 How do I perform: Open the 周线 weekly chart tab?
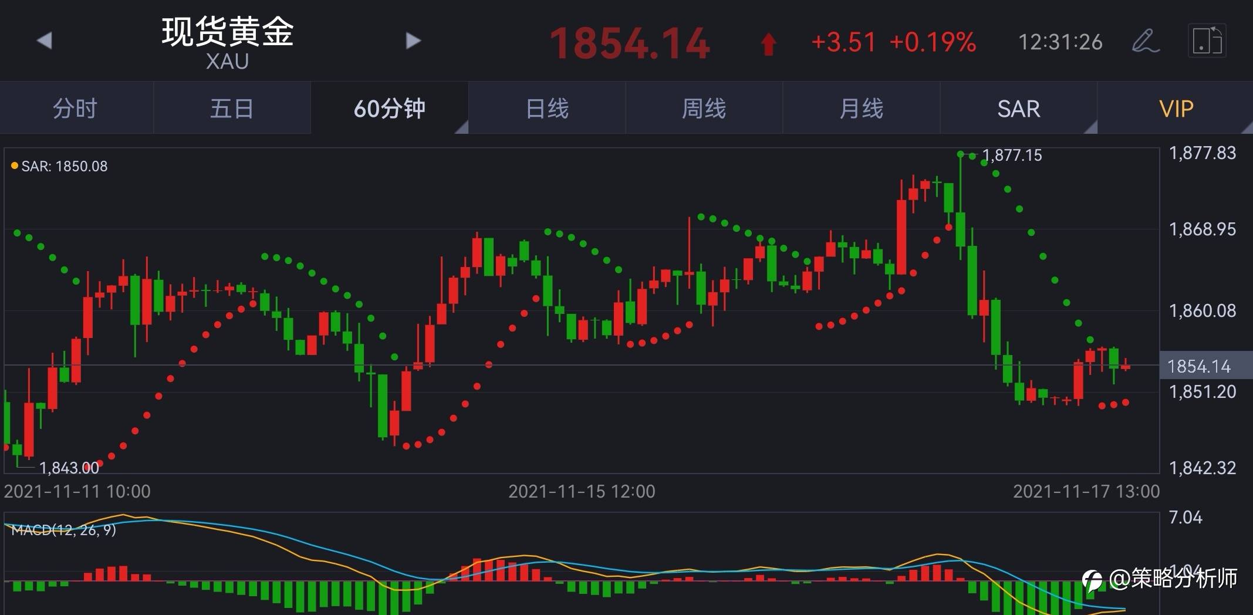coord(704,109)
